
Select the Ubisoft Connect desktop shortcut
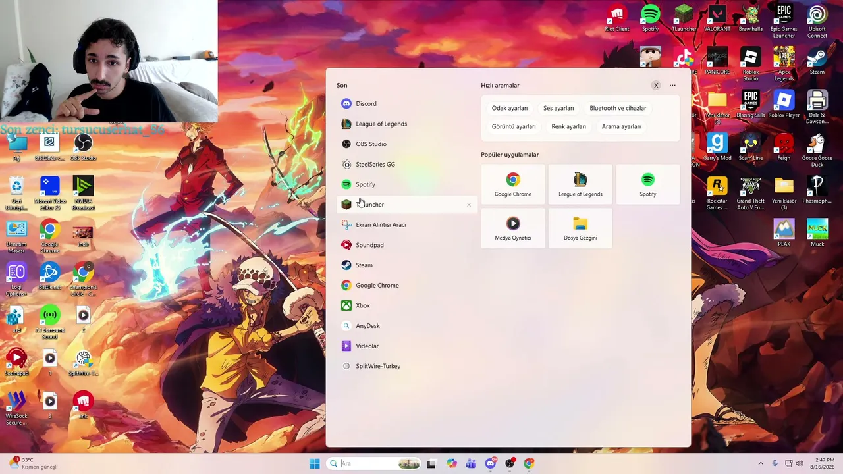point(817,21)
